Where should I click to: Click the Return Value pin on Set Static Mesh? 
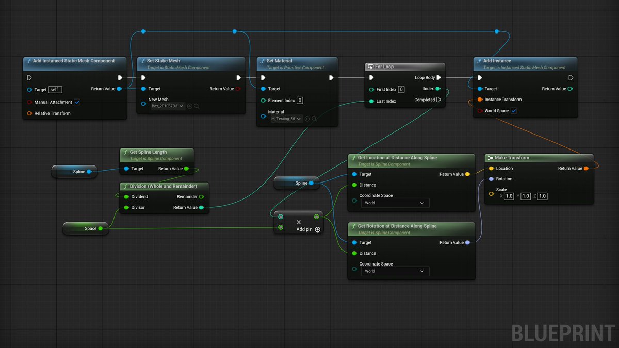238,89
